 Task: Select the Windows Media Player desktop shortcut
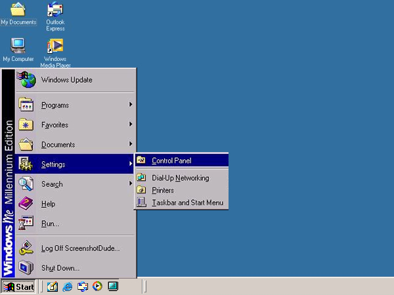(55, 52)
